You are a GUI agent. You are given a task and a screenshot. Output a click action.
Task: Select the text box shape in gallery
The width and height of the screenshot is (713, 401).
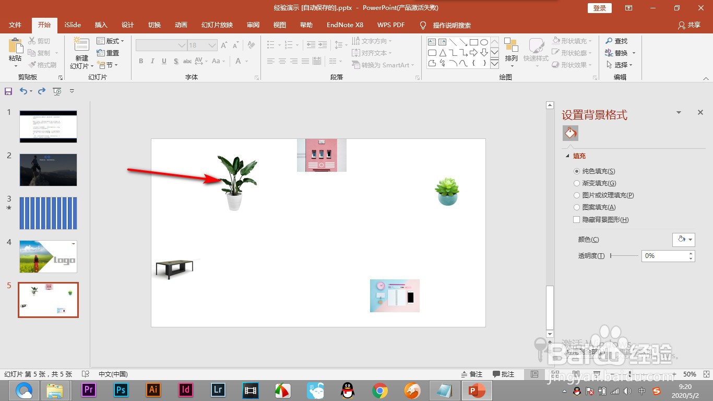pos(432,42)
